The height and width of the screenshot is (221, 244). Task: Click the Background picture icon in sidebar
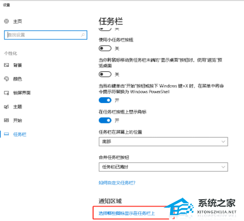6,65
